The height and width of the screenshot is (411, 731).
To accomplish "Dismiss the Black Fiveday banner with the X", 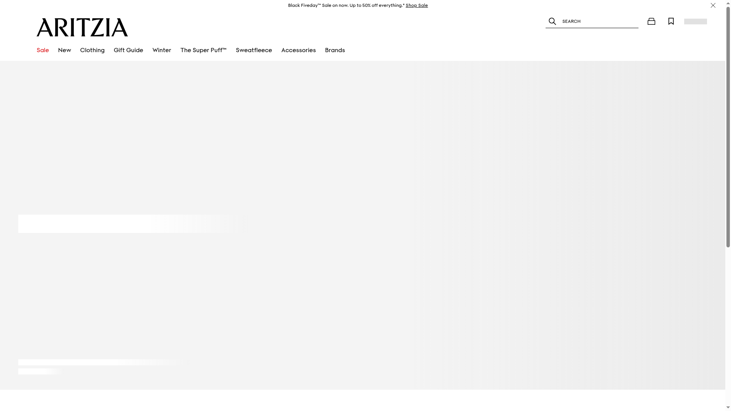I will [x=713, y=5].
